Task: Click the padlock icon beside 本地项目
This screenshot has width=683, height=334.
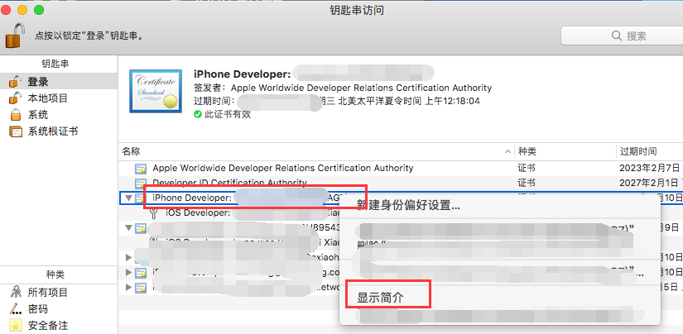Action: (x=15, y=98)
